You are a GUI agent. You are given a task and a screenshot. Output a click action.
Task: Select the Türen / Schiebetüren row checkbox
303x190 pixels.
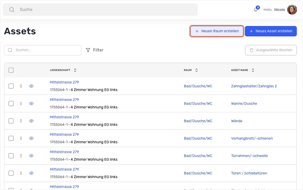(x=11, y=173)
